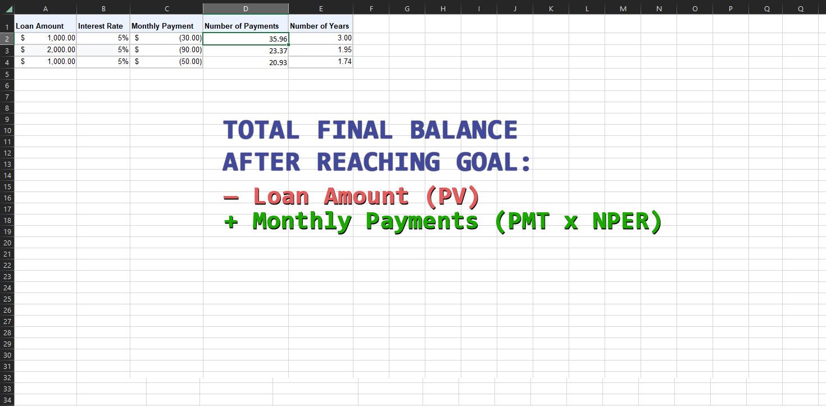This screenshot has height=406, width=826.
Task: Click the Loan Amount header cell
Action: click(x=46, y=26)
